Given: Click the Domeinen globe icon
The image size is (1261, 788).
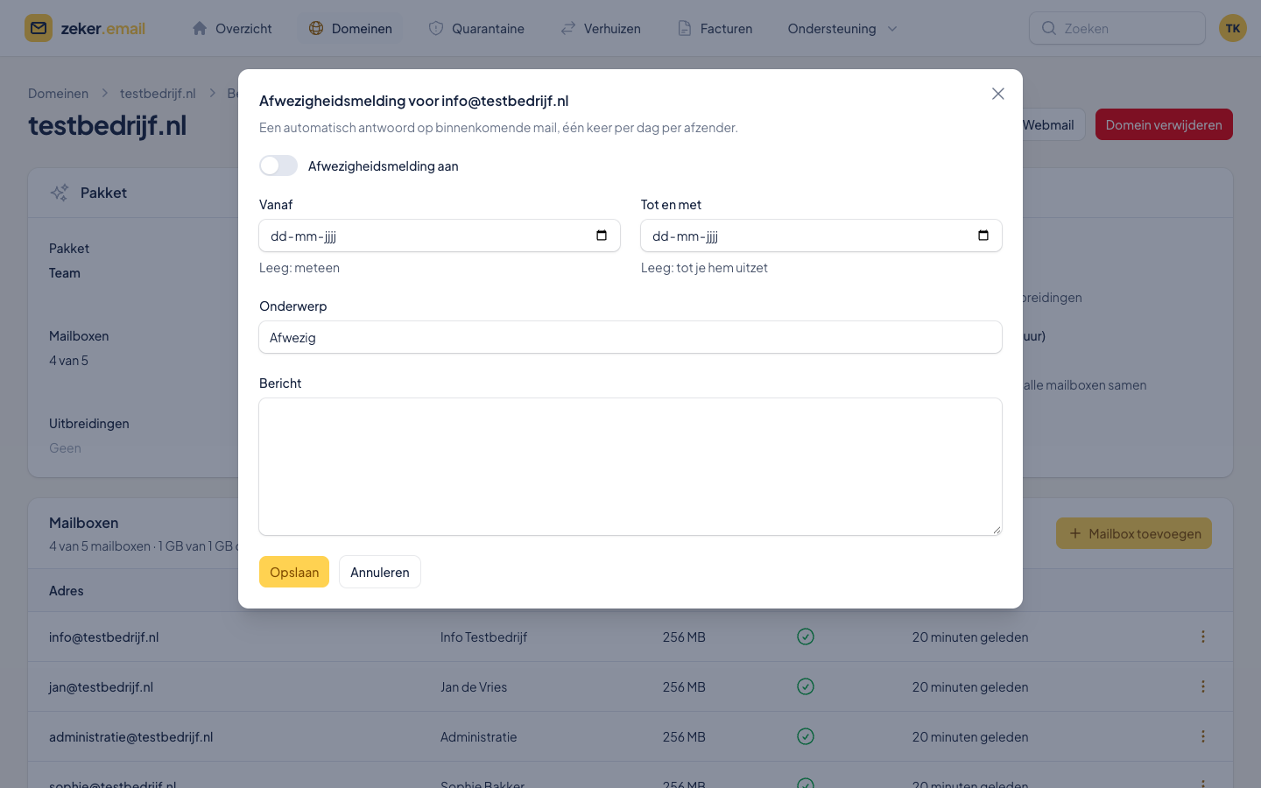Looking at the screenshot, I should 316,28.
